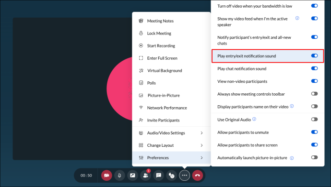Open participants list with red badge
The height and width of the screenshot is (187, 331).
point(146,175)
